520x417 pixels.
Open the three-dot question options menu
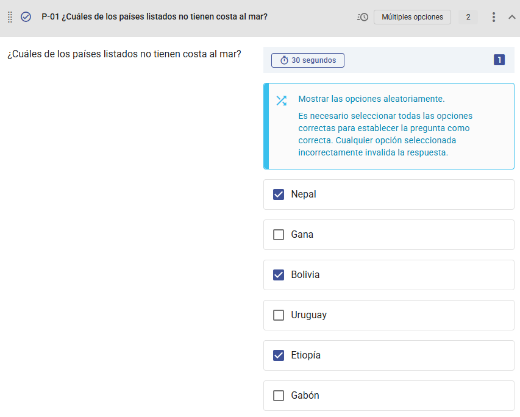pos(494,17)
